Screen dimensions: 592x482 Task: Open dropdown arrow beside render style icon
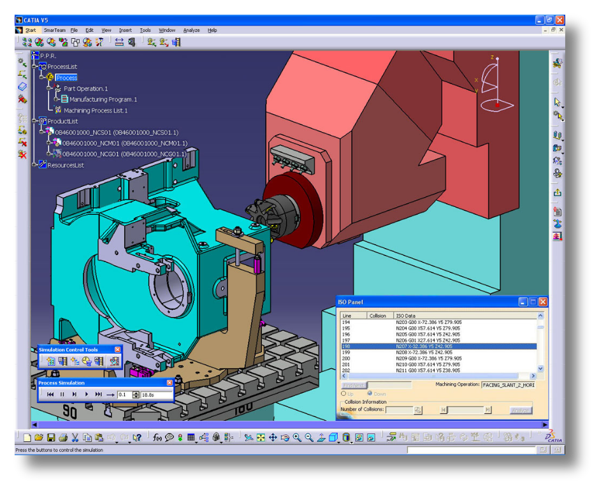[x=351, y=441]
